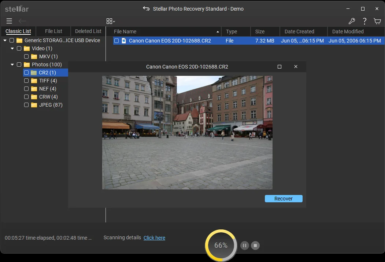
Task: Click the elapsed time status text
Action: [x=48, y=238]
